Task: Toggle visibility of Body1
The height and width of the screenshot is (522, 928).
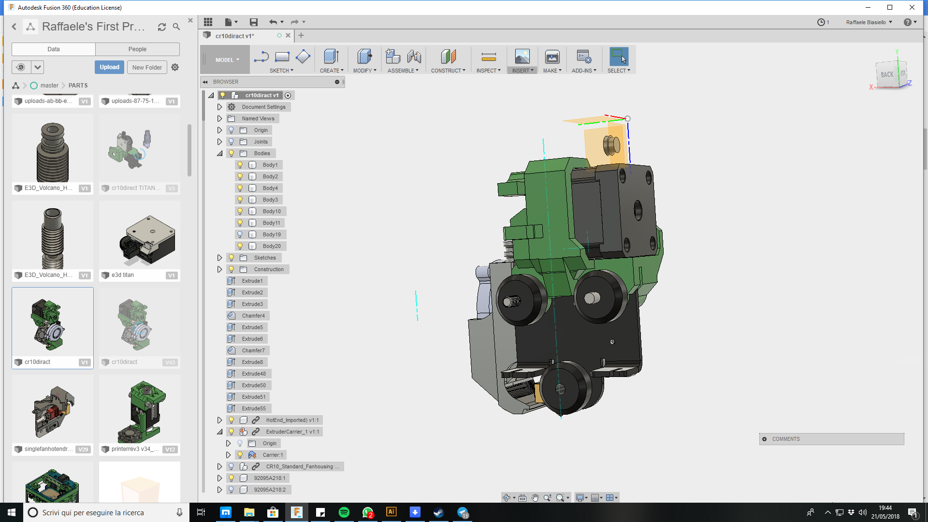Action: pos(240,165)
